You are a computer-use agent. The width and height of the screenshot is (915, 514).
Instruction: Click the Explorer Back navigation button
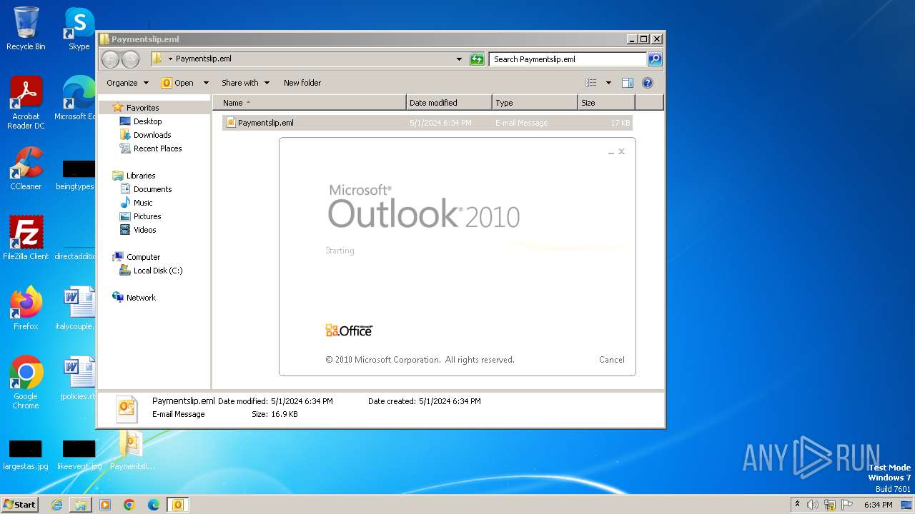click(110, 59)
